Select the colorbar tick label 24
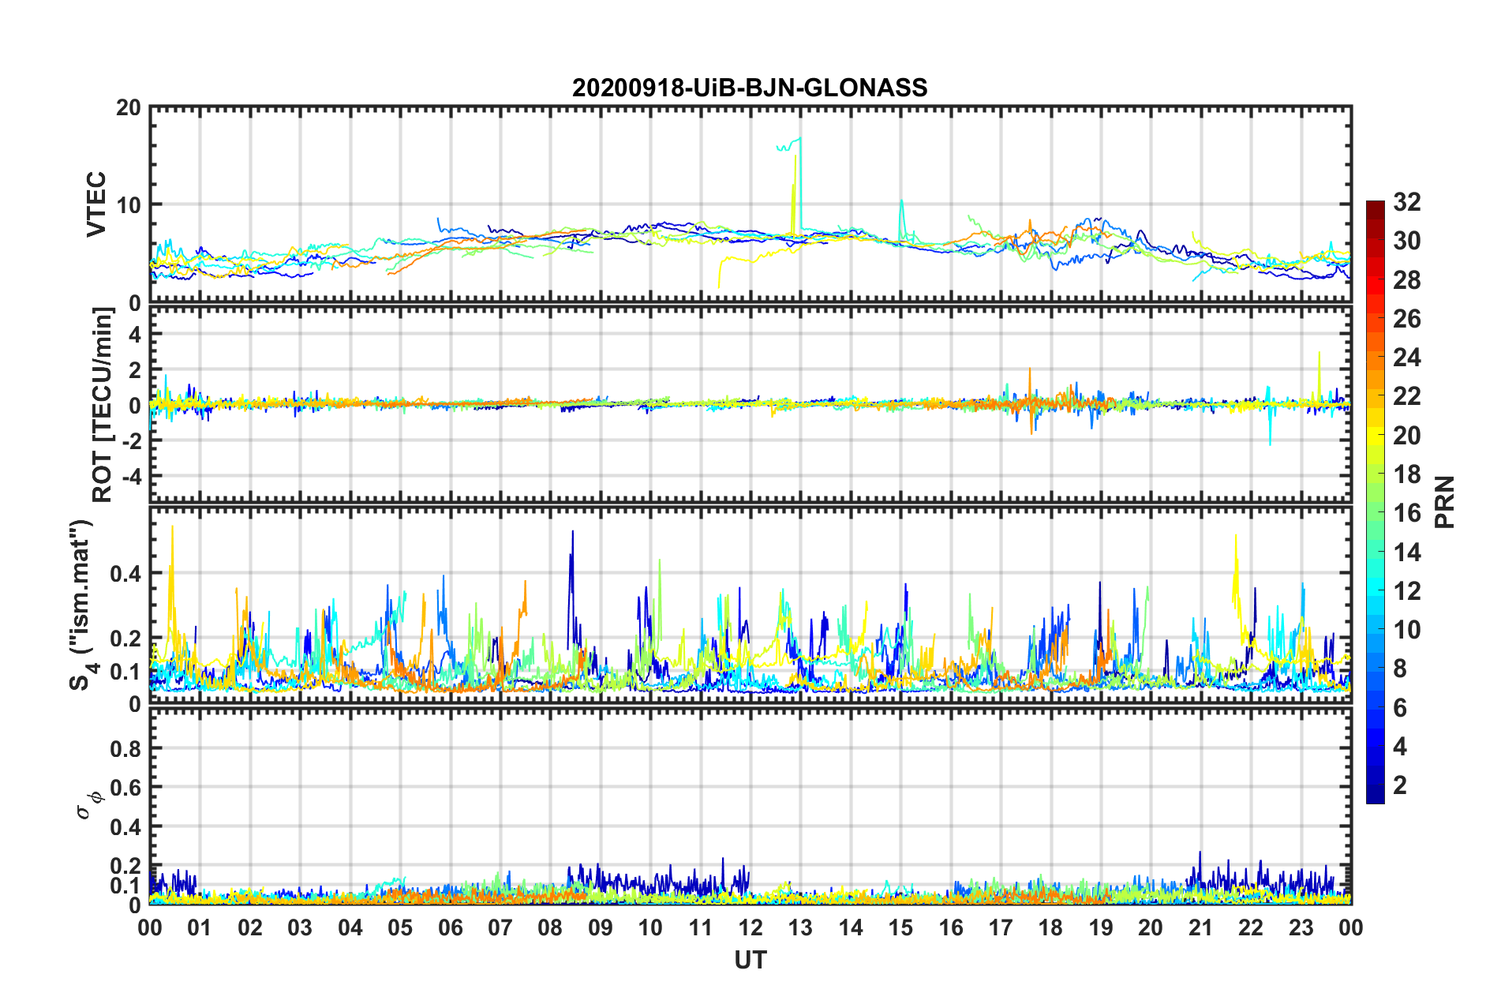 (1406, 358)
